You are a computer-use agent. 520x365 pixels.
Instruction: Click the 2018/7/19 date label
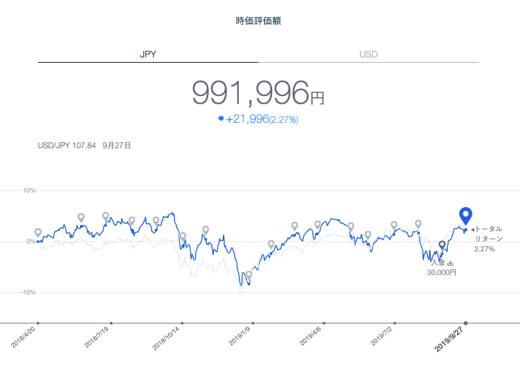[x=97, y=337]
